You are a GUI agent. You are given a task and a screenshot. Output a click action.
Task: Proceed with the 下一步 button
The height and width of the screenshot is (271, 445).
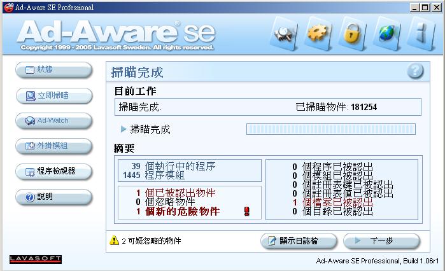coord(381,241)
